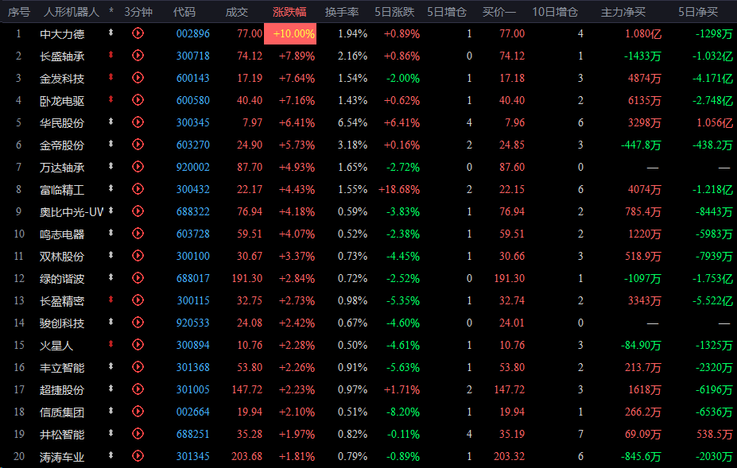Open the play icon in 火星人 row
Image resolution: width=737 pixels, height=468 pixels.
[x=138, y=346]
